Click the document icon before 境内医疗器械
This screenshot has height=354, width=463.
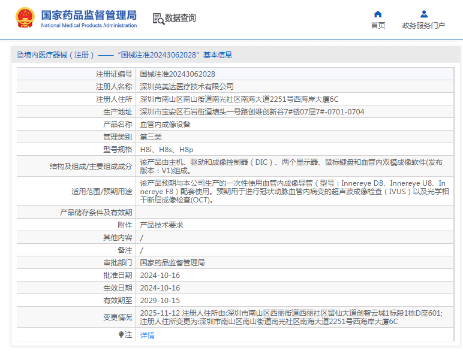pyautogui.click(x=20, y=55)
